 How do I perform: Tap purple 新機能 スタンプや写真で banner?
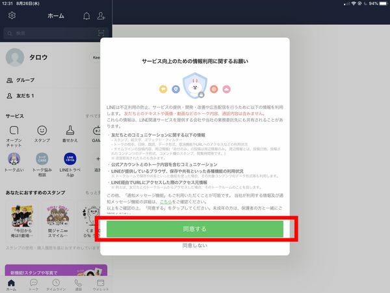point(56,270)
